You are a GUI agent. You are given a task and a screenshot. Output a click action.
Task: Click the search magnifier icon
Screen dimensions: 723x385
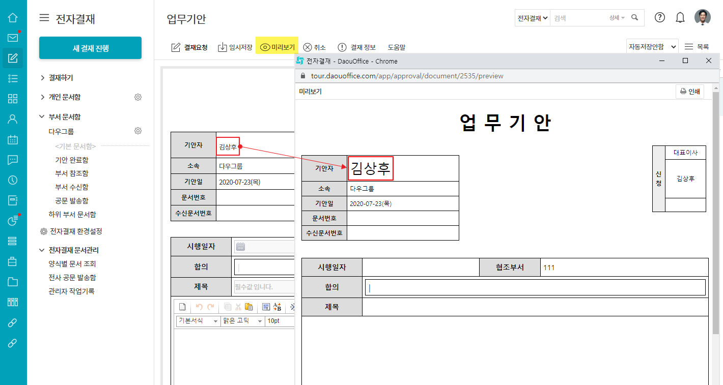click(x=634, y=18)
